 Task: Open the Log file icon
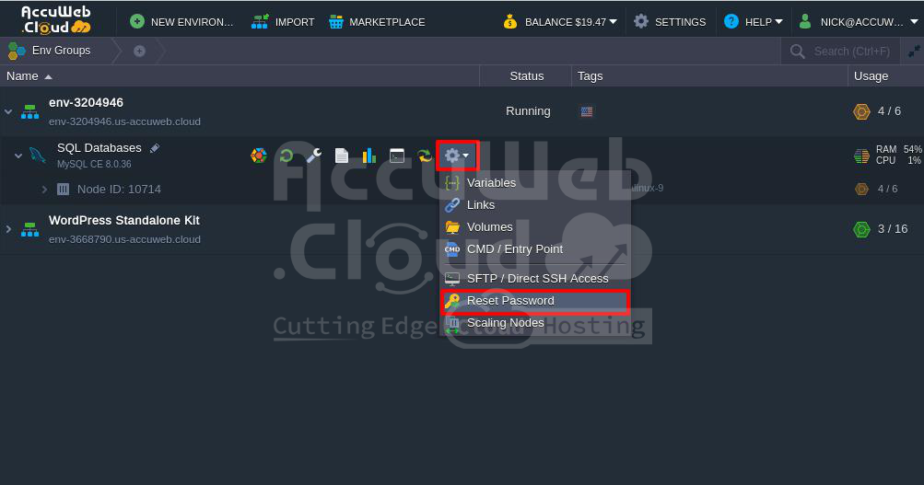(341, 156)
